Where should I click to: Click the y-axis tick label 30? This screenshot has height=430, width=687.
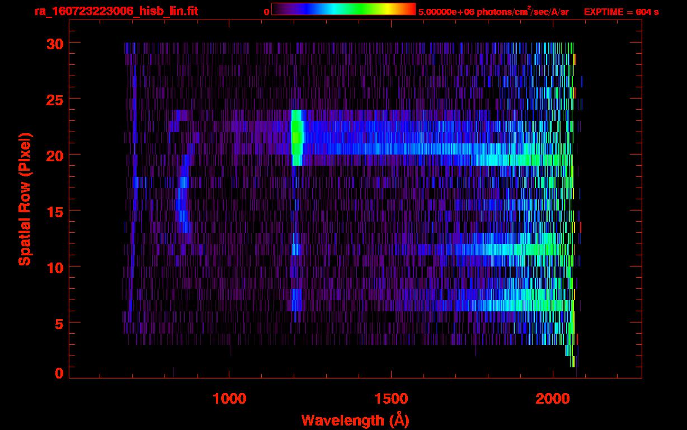pyautogui.click(x=55, y=43)
